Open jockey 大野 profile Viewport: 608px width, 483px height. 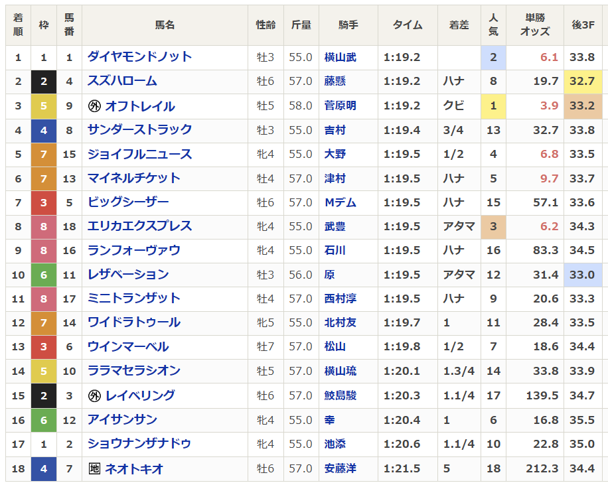[335, 154]
